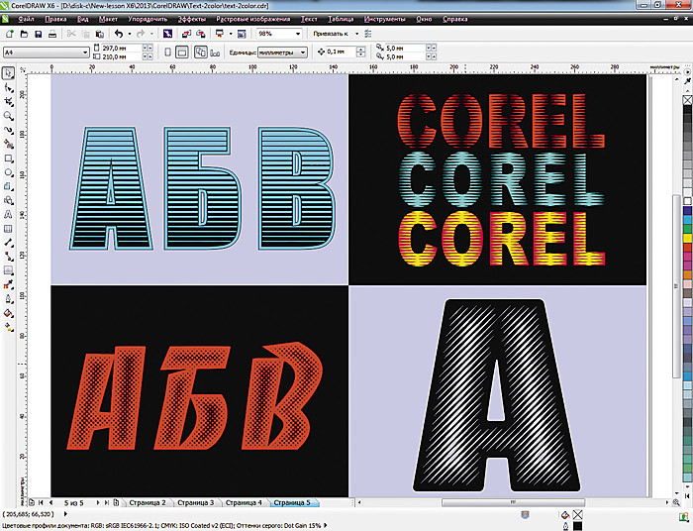Select the Ellipse tool
693x531 pixels.
pyautogui.click(x=8, y=172)
